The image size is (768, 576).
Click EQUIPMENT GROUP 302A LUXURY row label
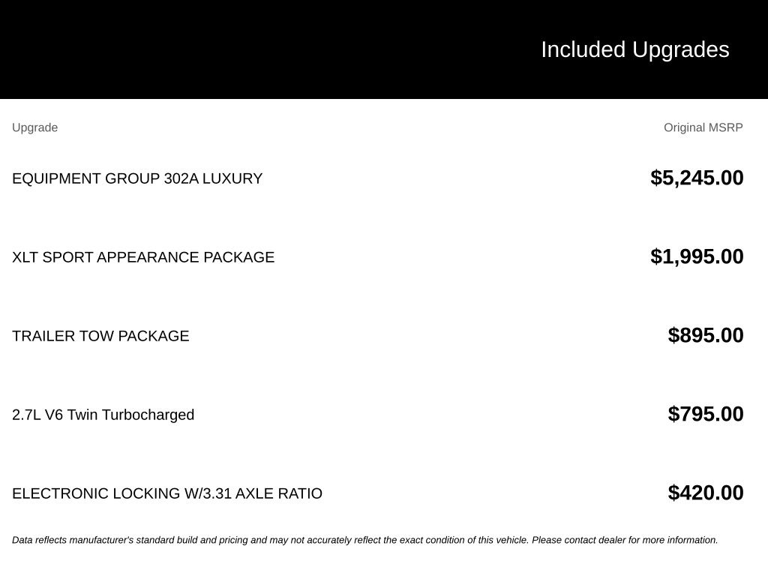(137, 178)
